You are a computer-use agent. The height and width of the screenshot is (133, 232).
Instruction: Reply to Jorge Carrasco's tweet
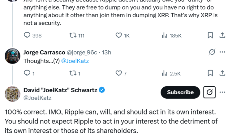pyautogui.click(x=27, y=73)
